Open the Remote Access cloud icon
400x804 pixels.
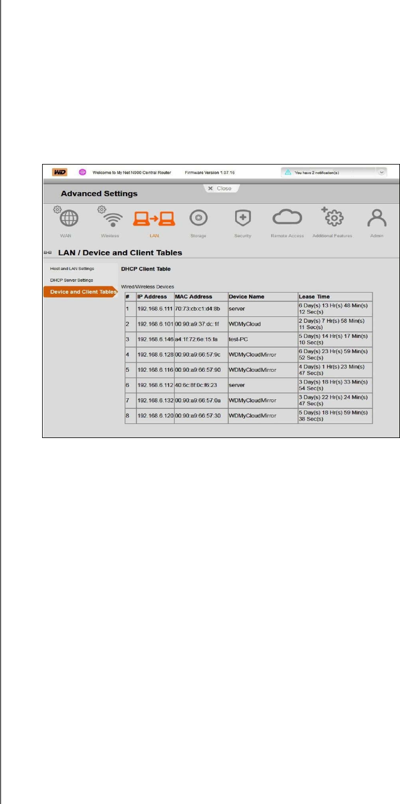[287, 218]
